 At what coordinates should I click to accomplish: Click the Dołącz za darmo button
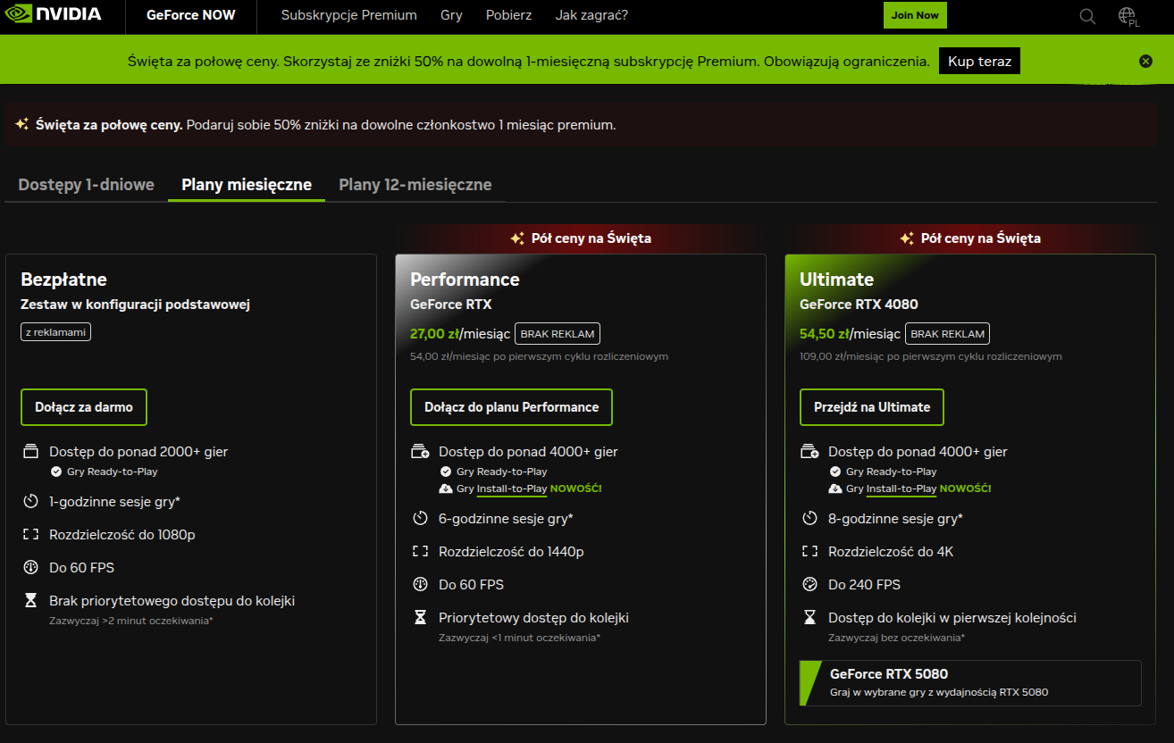[83, 406]
